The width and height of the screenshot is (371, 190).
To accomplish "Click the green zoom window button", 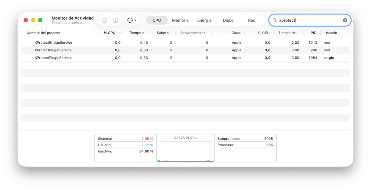I will (x=40, y=20).
